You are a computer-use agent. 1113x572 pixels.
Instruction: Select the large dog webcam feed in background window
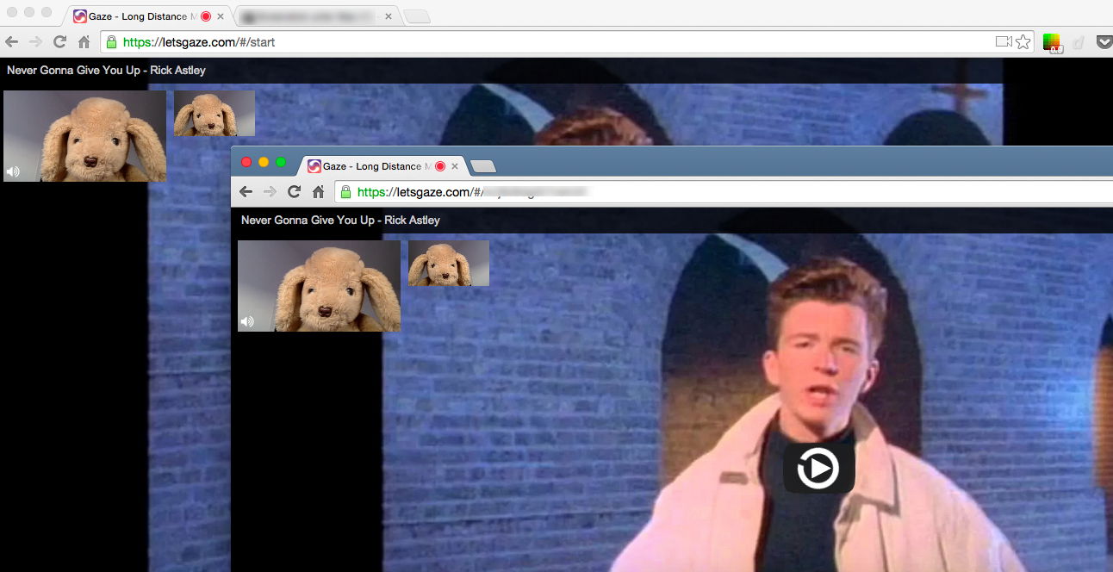[84, 136]
